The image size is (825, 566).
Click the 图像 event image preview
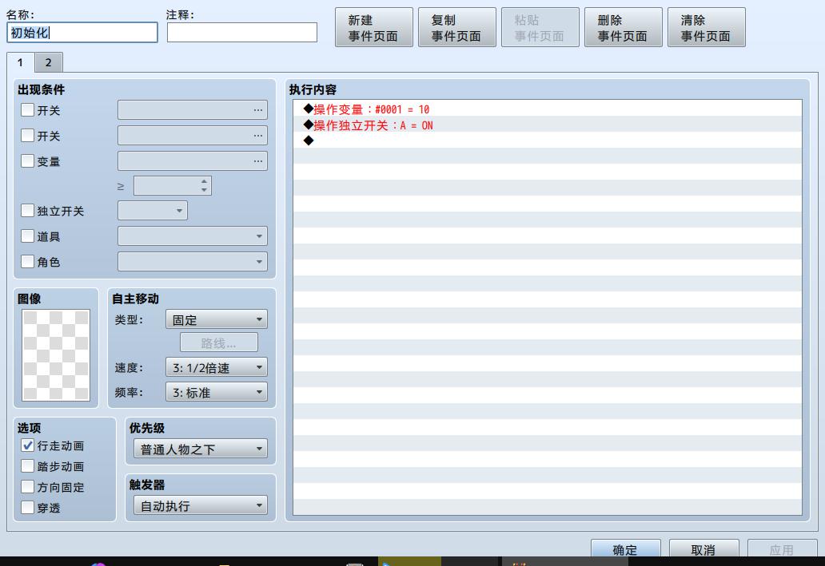(56, 355)
